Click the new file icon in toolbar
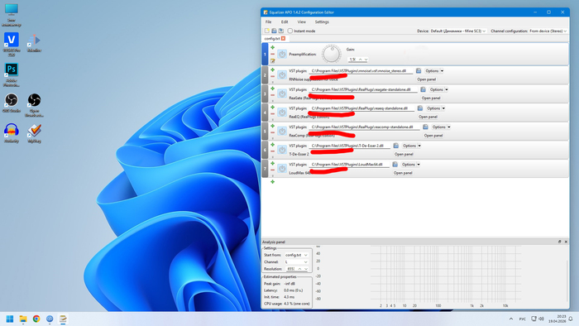This screenshot has height=326, width=579. point(267,31)
